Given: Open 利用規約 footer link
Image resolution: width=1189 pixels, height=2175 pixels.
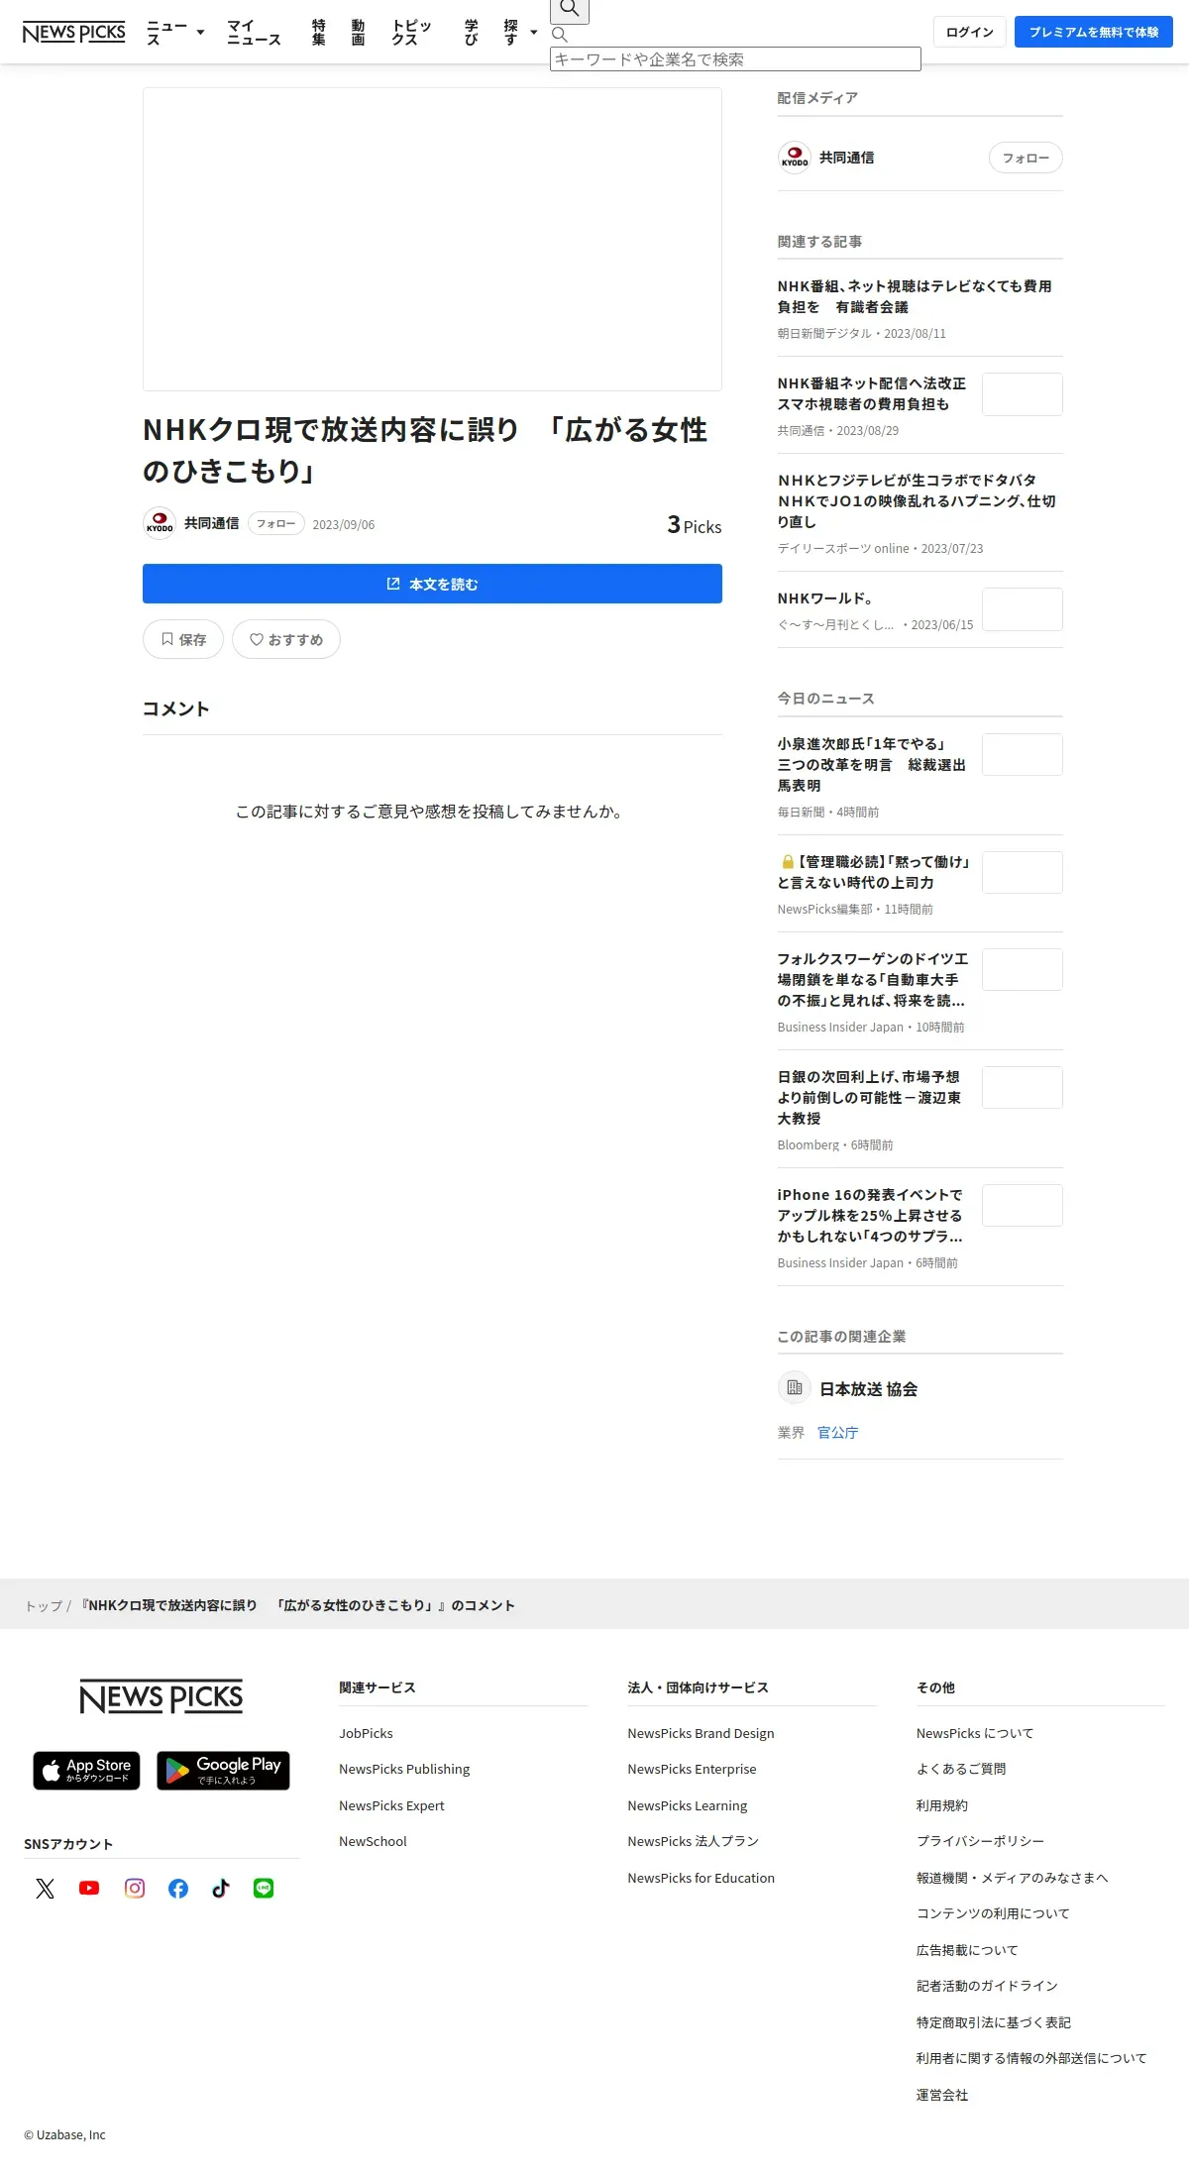Looking at the screenshot, I should click(942, 1805).
